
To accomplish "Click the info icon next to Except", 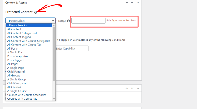I will (68, 21).
